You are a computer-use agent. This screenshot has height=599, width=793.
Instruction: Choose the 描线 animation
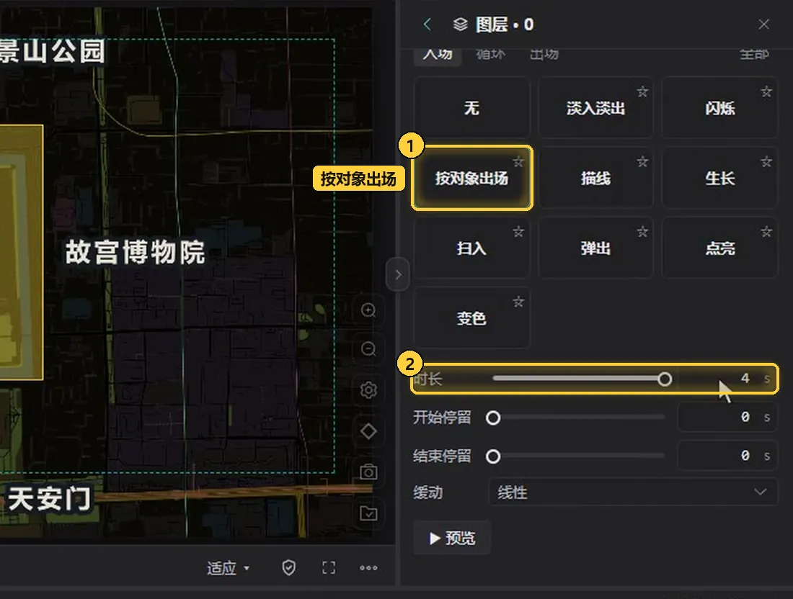pos(595,178)
